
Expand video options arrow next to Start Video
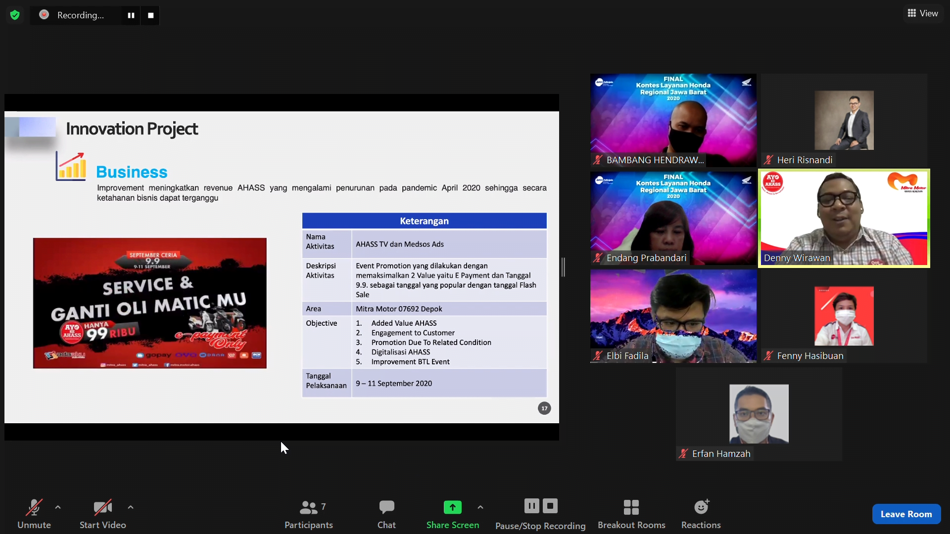click(x=131, y=507)
